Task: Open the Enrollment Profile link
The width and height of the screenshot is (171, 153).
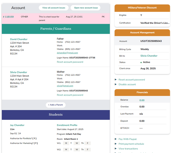Action: (67, 125)
